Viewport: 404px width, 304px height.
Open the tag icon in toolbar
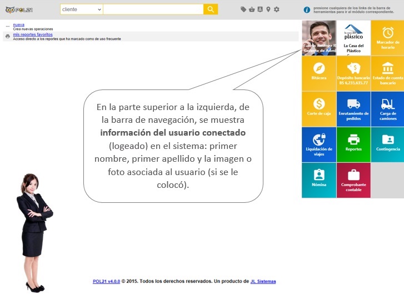(243, 9)
